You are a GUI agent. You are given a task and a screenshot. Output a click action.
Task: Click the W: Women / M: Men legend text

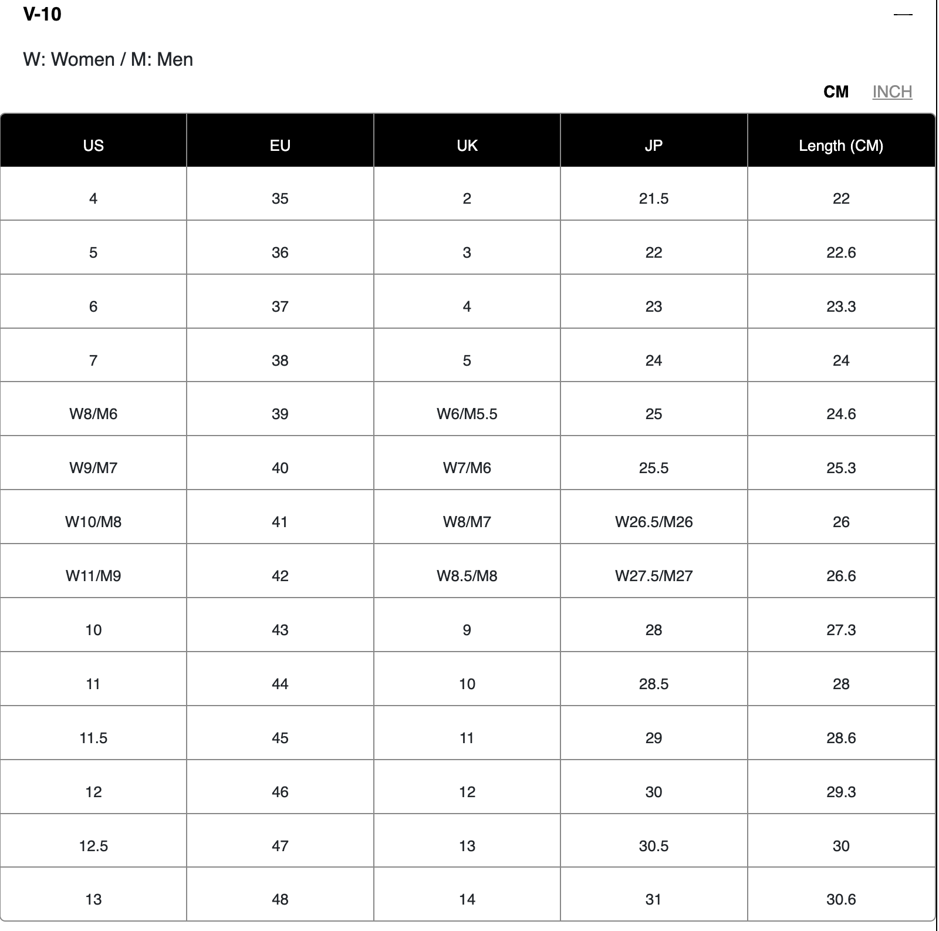coord(108,59)
